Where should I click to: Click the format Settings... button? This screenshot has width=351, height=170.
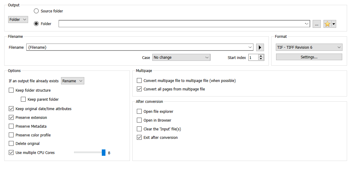(x=309, y=57)
